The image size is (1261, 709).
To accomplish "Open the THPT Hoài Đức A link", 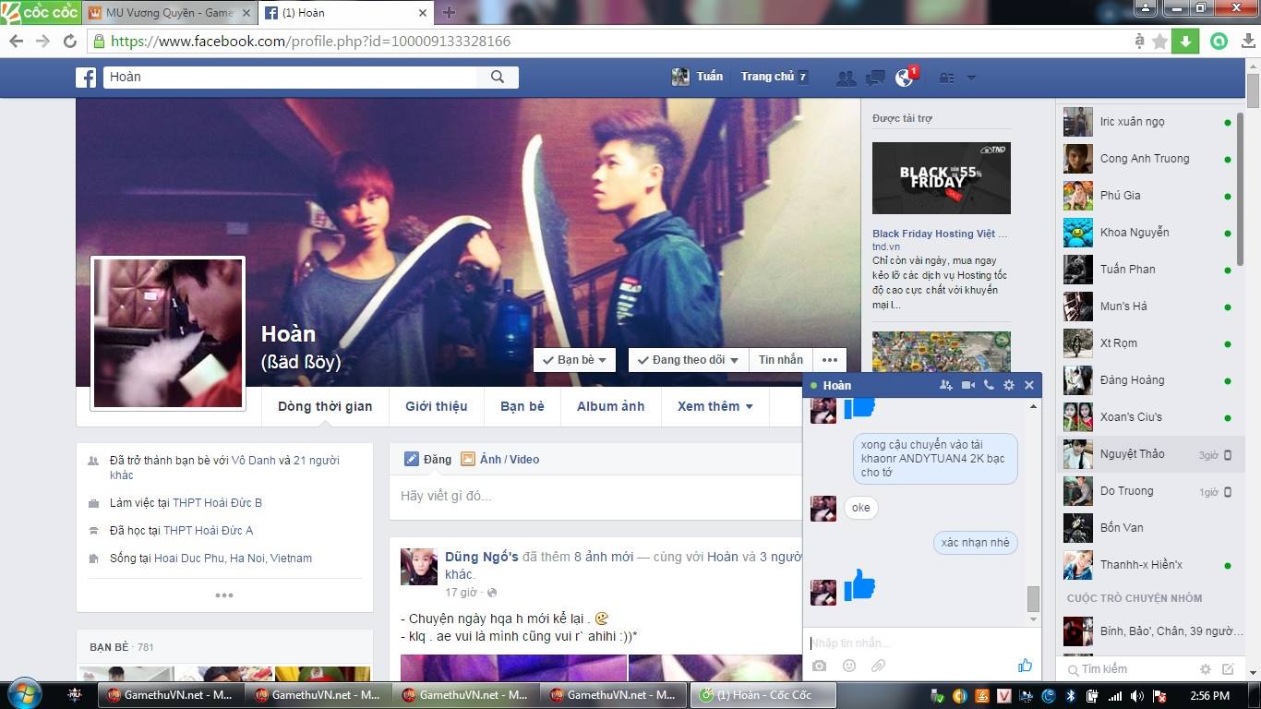I will [x=209, y=531].
